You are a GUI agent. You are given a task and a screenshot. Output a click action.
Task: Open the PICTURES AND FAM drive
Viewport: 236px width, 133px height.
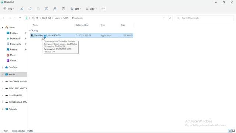click(18, 102)
